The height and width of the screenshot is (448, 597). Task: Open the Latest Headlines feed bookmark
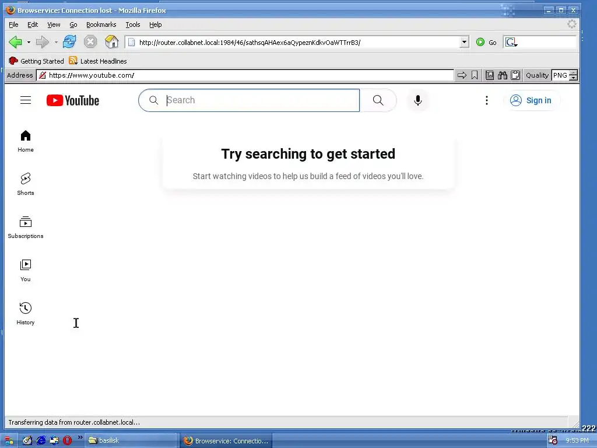[98, 61]
